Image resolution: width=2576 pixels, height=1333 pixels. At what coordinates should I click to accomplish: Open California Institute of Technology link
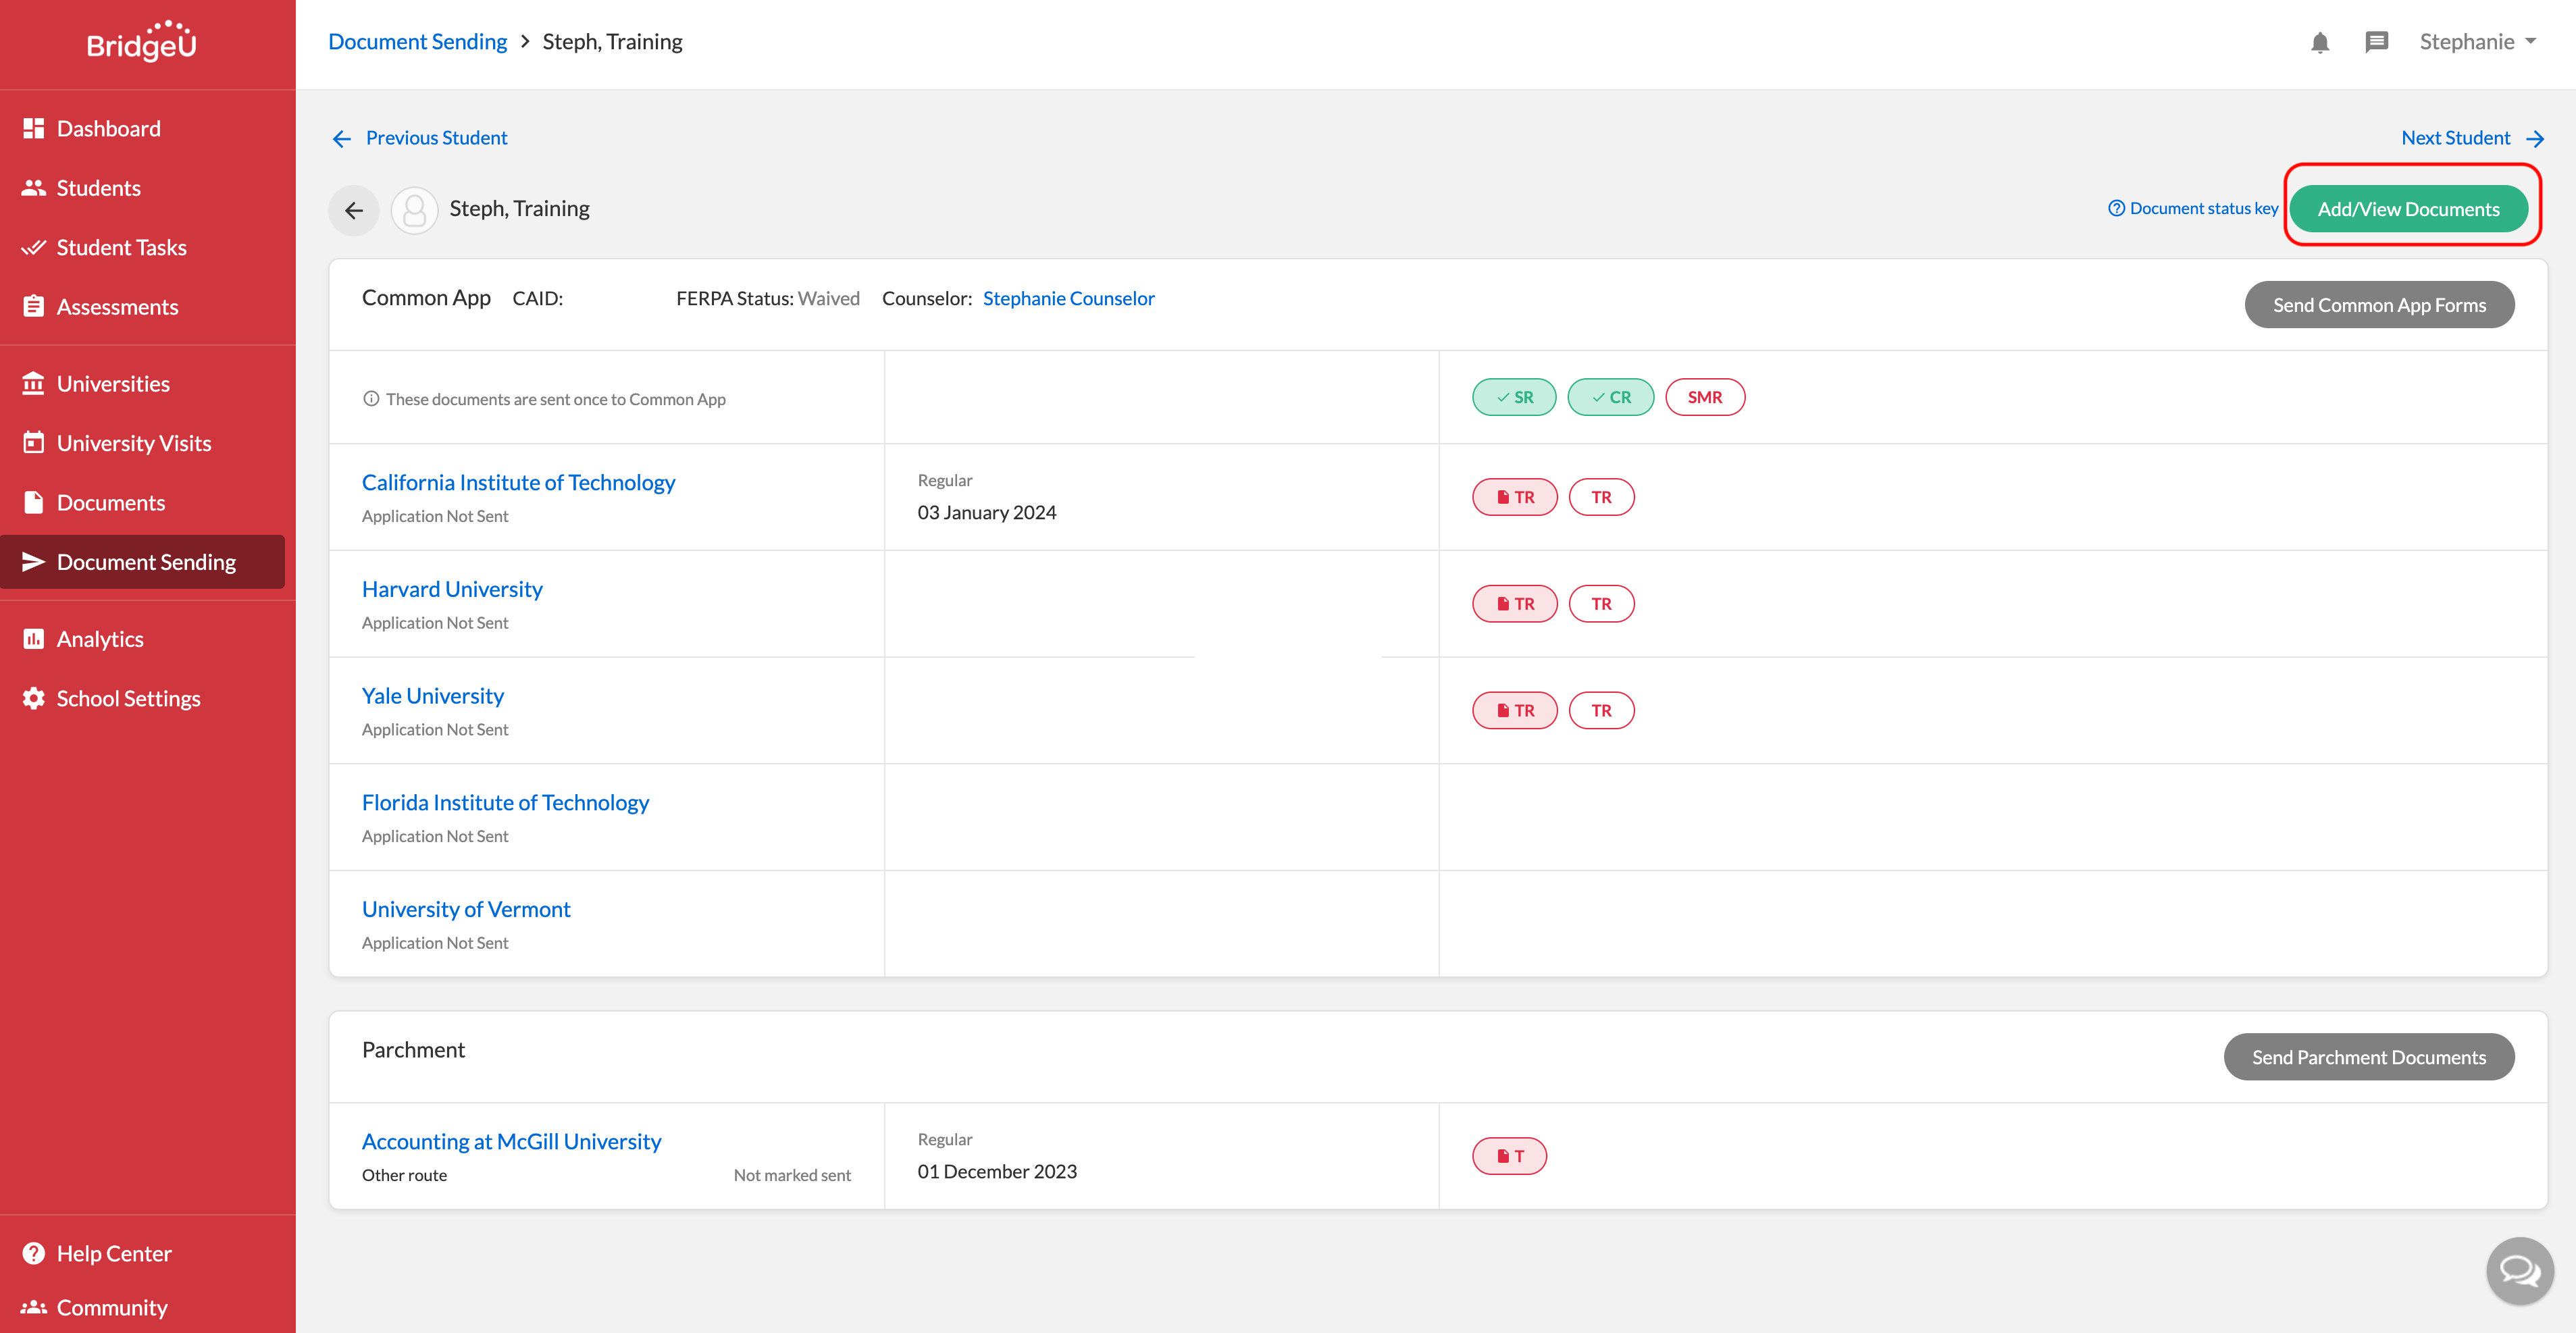[x=518, y=483]
